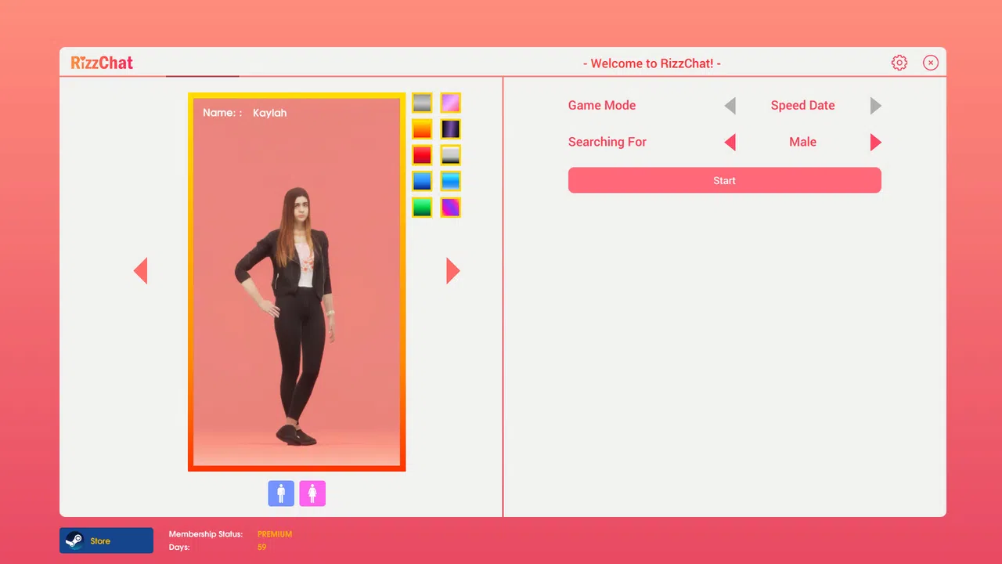Change Searching For to previous gender

(730, 142)
